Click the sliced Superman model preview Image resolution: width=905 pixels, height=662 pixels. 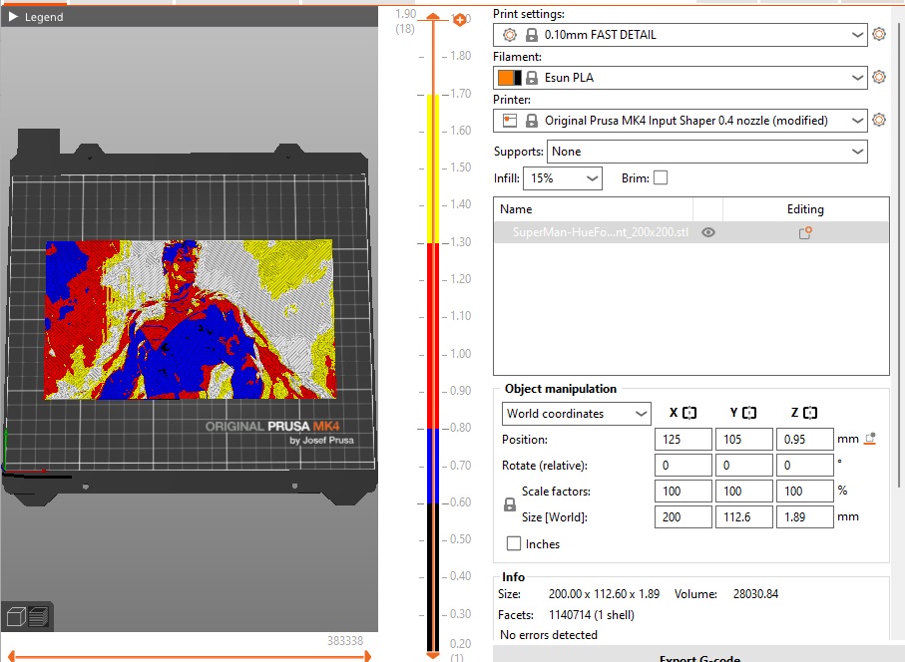coord(190,319)
